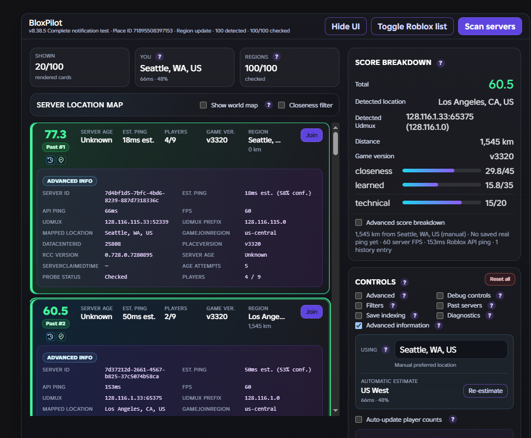
Task: Enable Debug controls checkbox
Action: (440, 295)
